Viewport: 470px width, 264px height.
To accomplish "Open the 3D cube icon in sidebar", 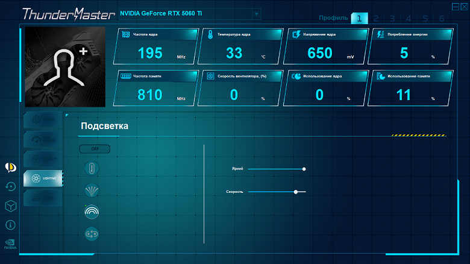I will pyautogui.click(x=10, y=206).
